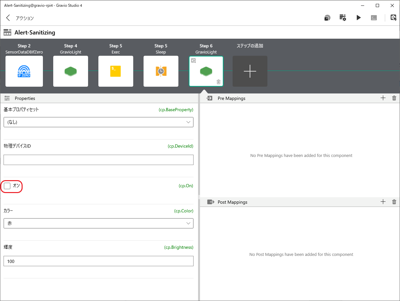Screen dimensions: 400x301
Task: Click the Pre Mappings header title
Action: tap(231, 98)
